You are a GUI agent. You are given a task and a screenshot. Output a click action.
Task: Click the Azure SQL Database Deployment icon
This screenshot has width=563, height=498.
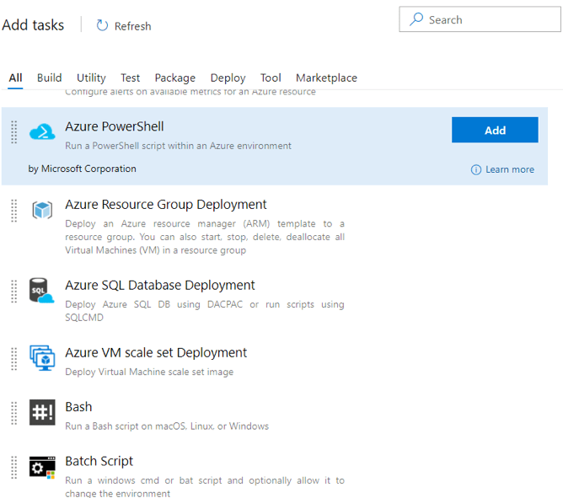[x=41, y=290]
